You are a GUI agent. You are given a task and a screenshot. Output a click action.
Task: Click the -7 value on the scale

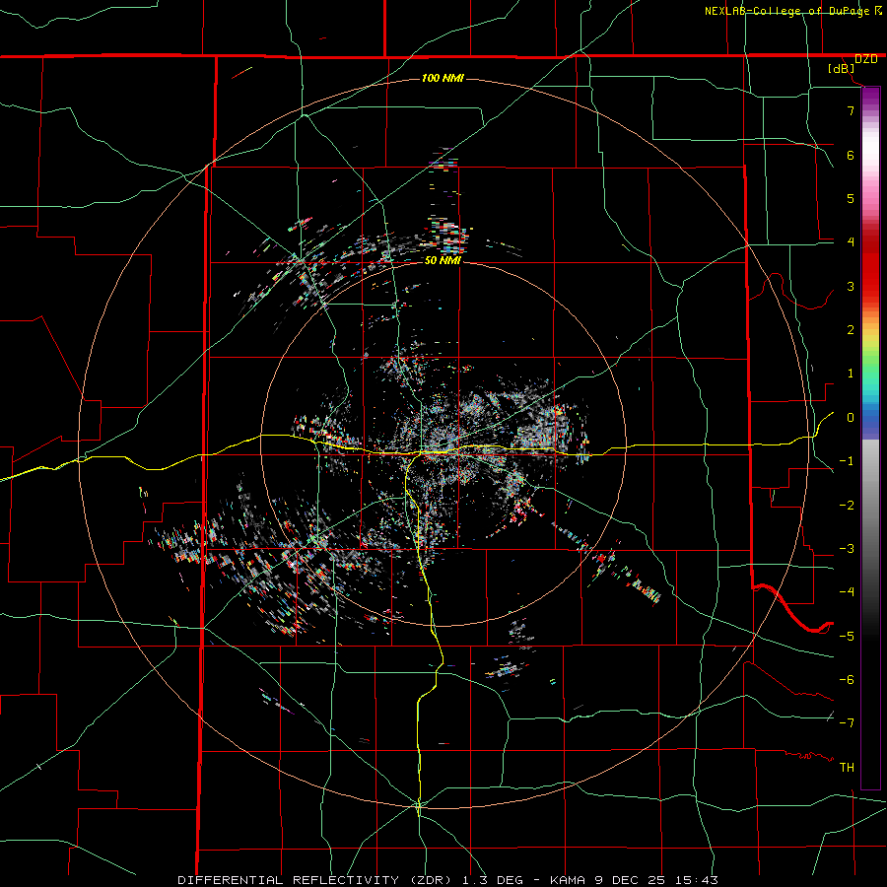(847, 723)
